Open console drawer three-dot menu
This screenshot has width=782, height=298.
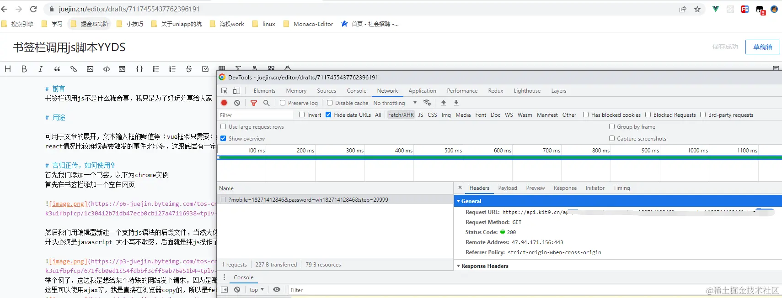click(224, 277)
